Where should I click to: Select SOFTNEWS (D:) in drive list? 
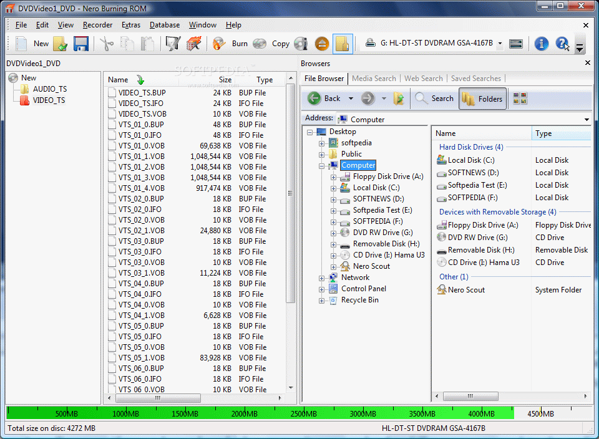[x=474, y=173]
